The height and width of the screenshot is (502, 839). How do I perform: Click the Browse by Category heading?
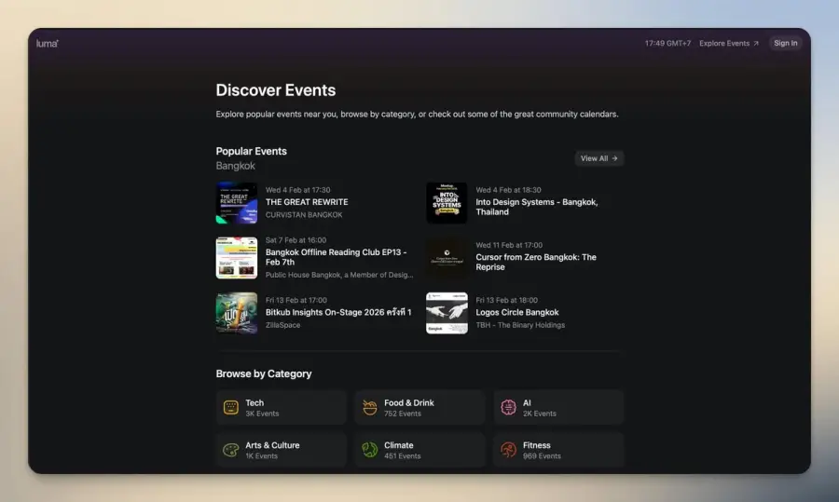(x=263, y=373)
